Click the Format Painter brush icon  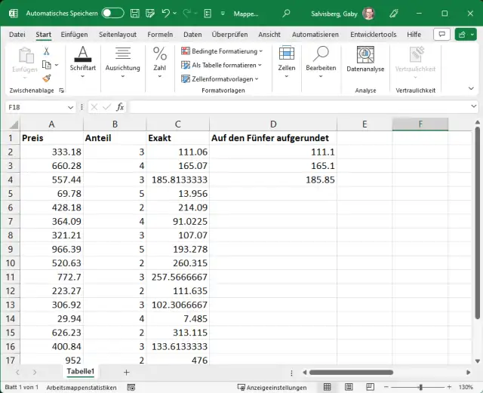tap(47, 78)
